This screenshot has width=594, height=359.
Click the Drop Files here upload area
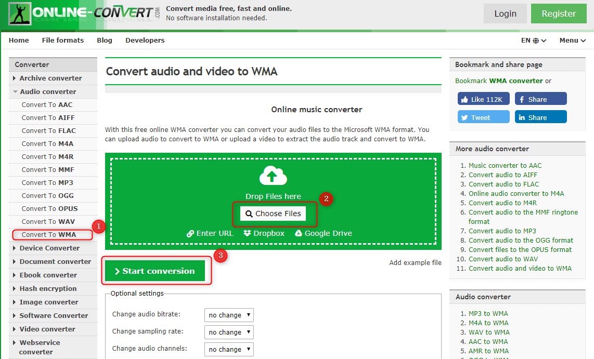[273, 201]
